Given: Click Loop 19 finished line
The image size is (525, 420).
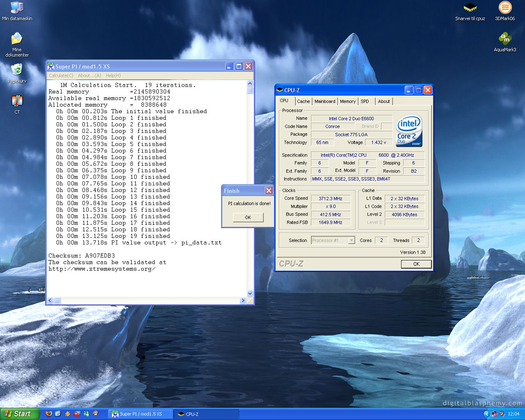Looking at the screenshot, I should pos(113,236).
